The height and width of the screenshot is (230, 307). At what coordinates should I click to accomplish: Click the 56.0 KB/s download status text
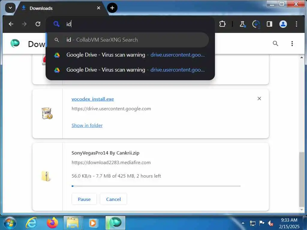[116, 176]
